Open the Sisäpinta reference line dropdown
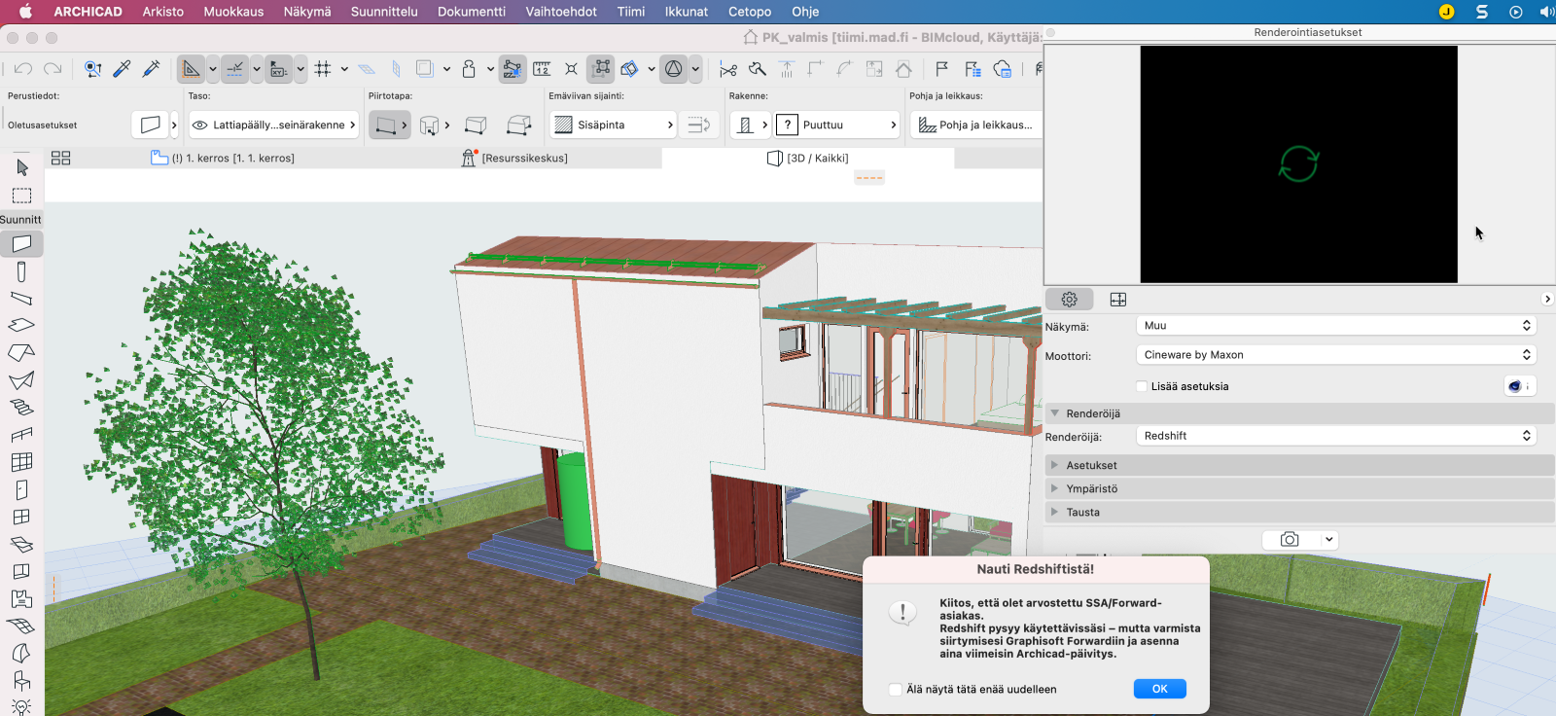The image size is (1556, 716). click(x=613, y=125)
